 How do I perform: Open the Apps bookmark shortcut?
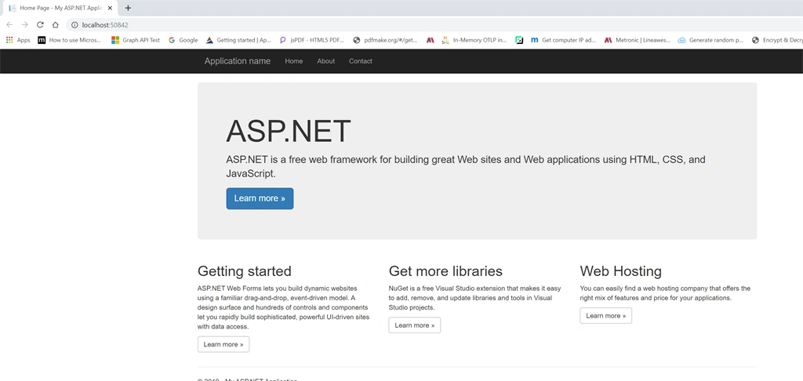point(18,40)
